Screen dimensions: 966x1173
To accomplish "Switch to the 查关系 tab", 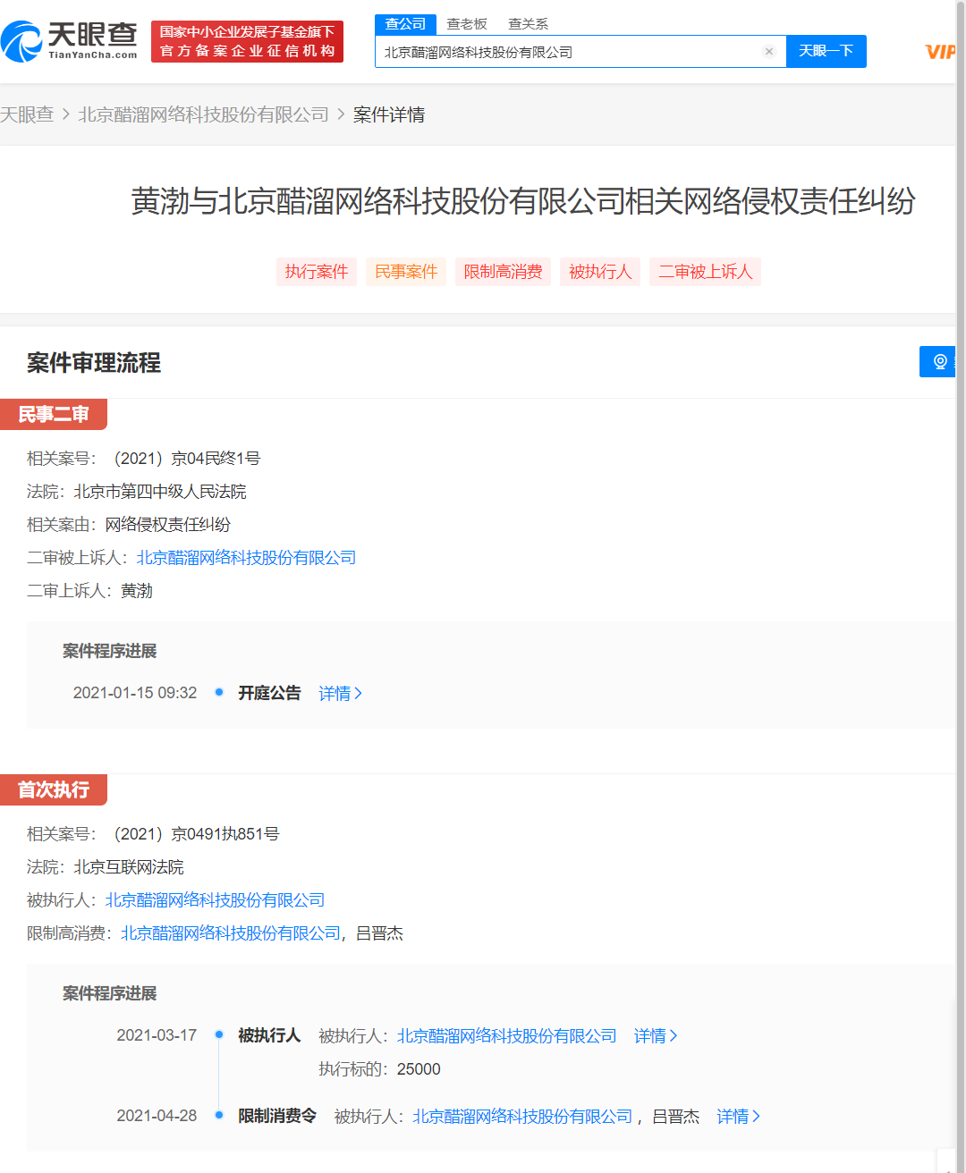I will [528, 24].
